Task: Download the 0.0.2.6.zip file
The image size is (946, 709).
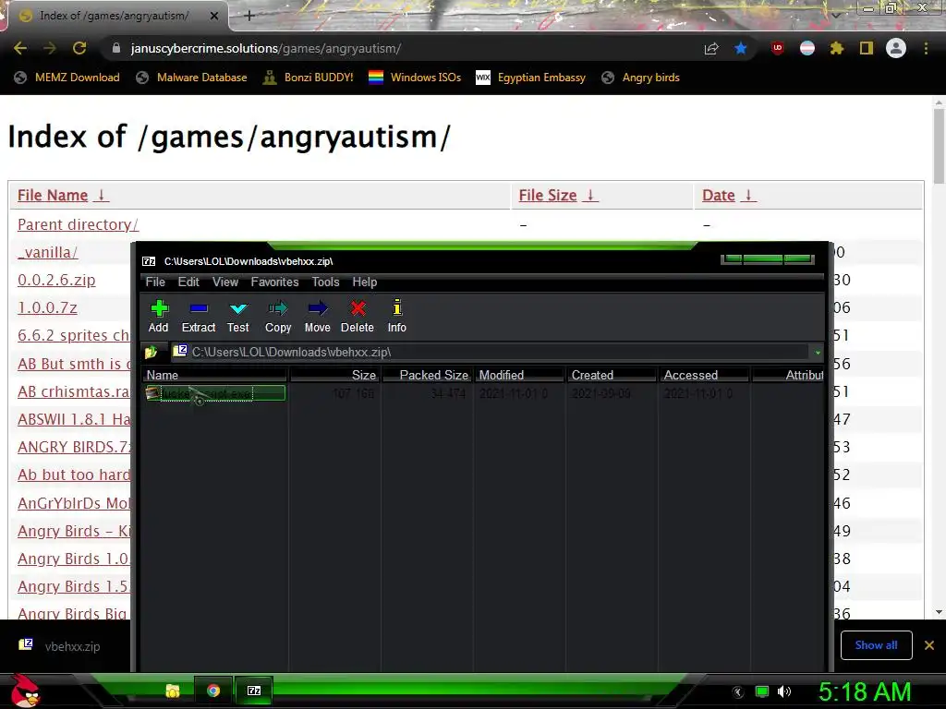Action: (x=56, y=280)
